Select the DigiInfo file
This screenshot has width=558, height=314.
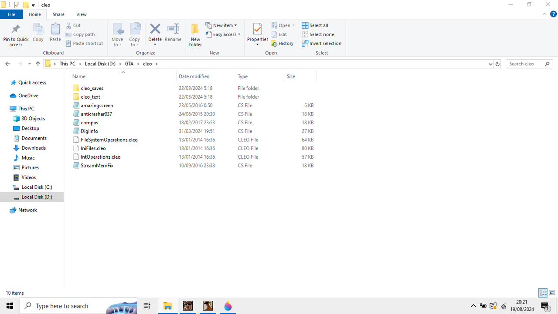point(89,131)
